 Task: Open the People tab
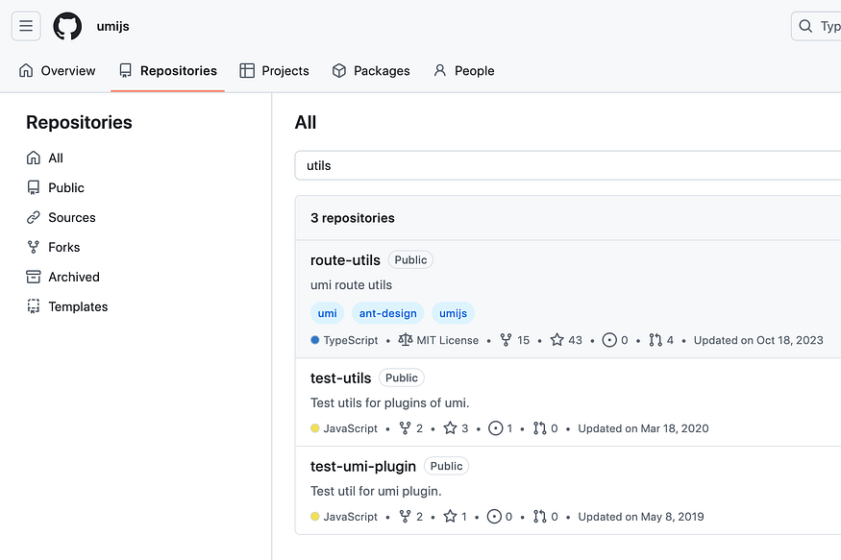(x=463, y=71)
